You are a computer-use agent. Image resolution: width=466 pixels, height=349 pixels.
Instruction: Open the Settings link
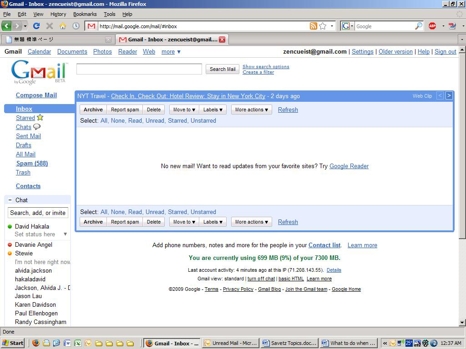tap(363, 51)
